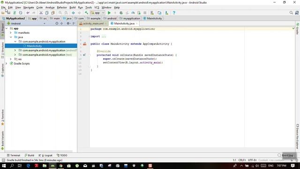
Task: Open Device File Explorer side panel
Action: 298,137
